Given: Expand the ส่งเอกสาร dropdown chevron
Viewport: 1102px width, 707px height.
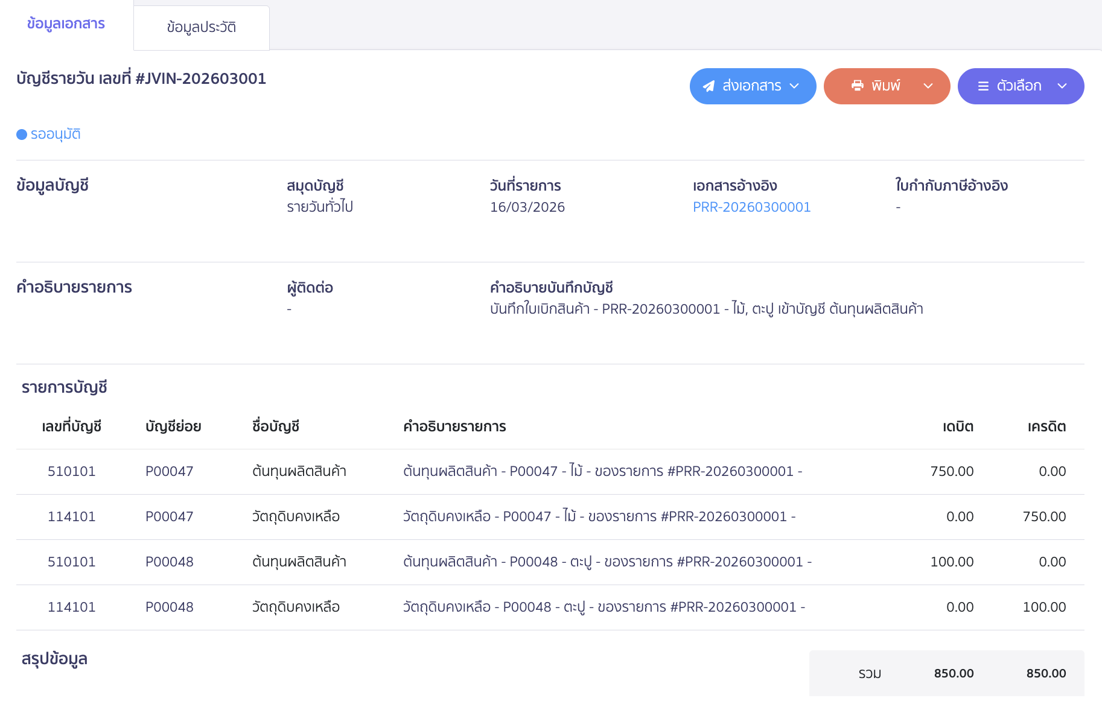Looking at the screenshot, I should pos(795,86).
